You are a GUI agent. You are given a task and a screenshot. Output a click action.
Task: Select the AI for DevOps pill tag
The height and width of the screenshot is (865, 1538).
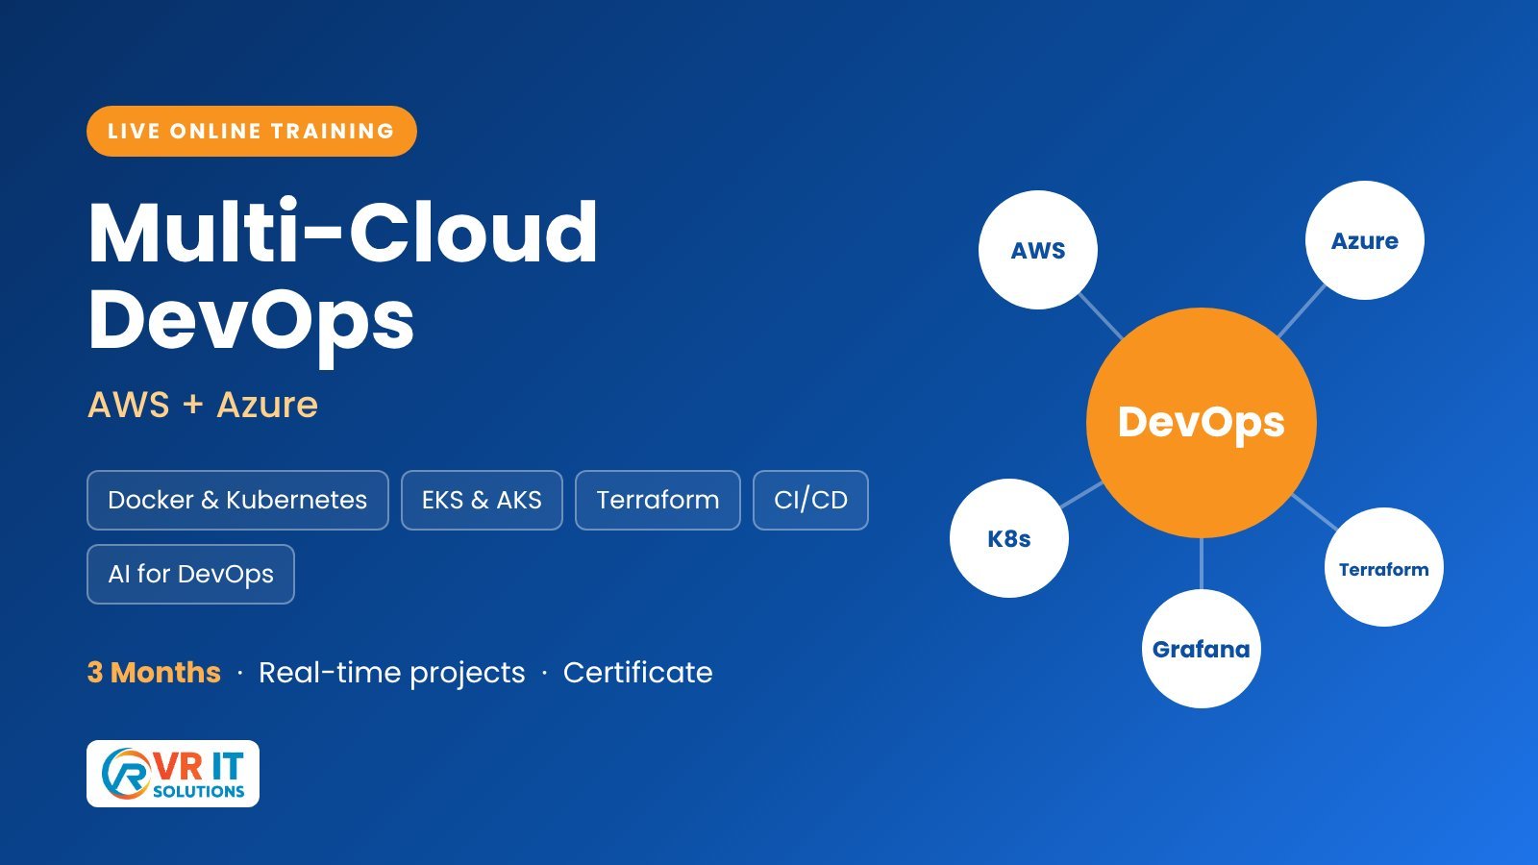coord(190,574)
